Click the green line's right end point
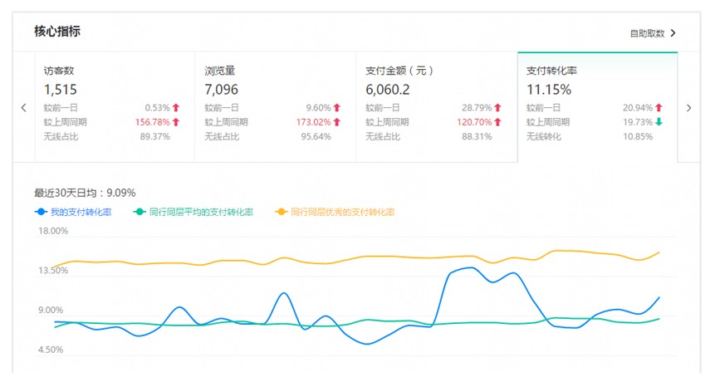715x382 pixels. point(659,319)
